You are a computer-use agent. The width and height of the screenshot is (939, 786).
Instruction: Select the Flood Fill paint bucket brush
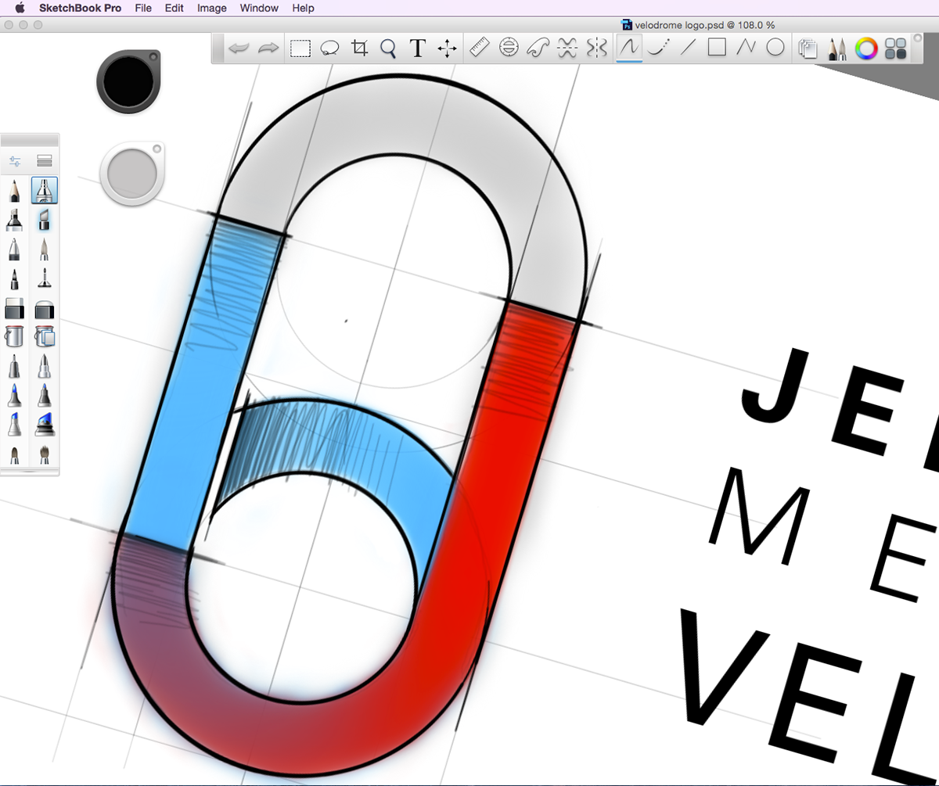click(14, 336)
